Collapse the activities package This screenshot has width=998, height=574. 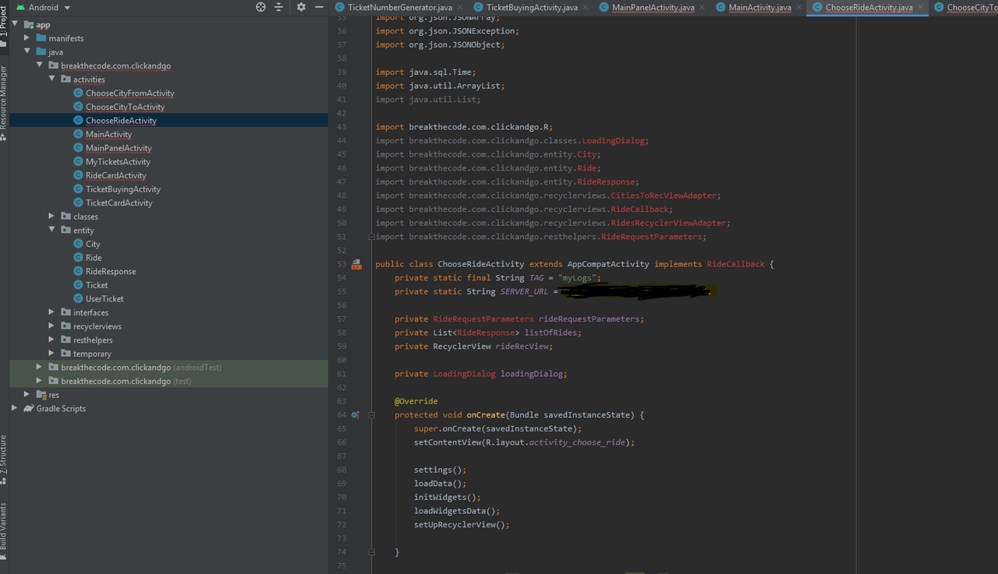[x=52, y=79]
